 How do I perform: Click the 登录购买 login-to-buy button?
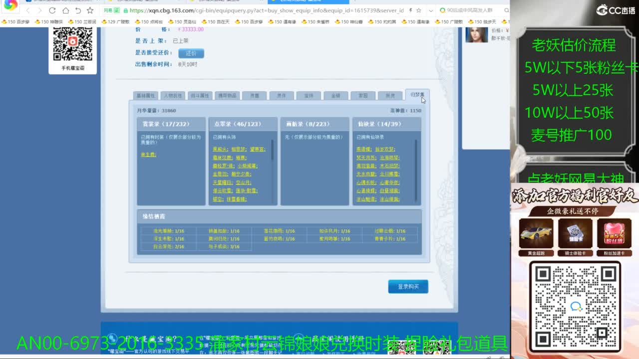pos(408,287)
